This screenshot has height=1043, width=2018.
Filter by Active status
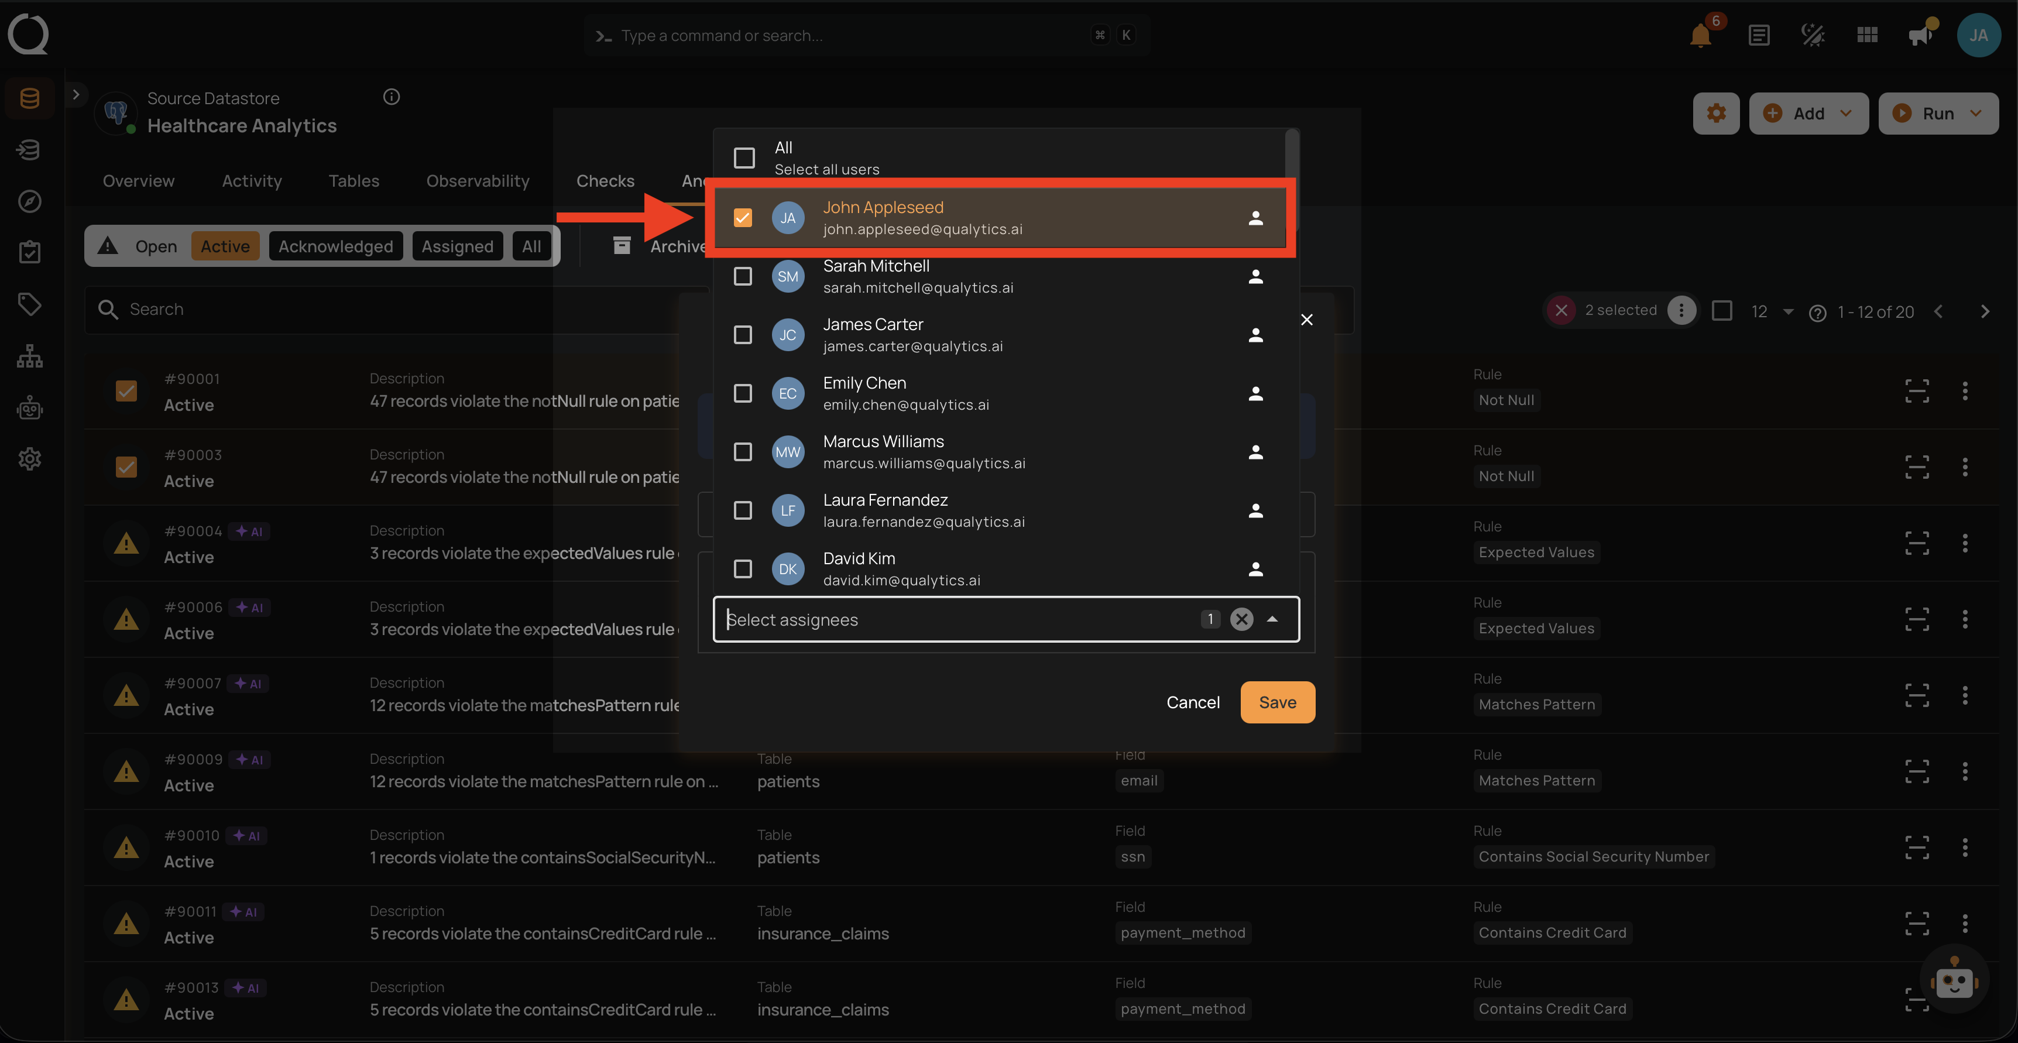click(x=225, y=246)
